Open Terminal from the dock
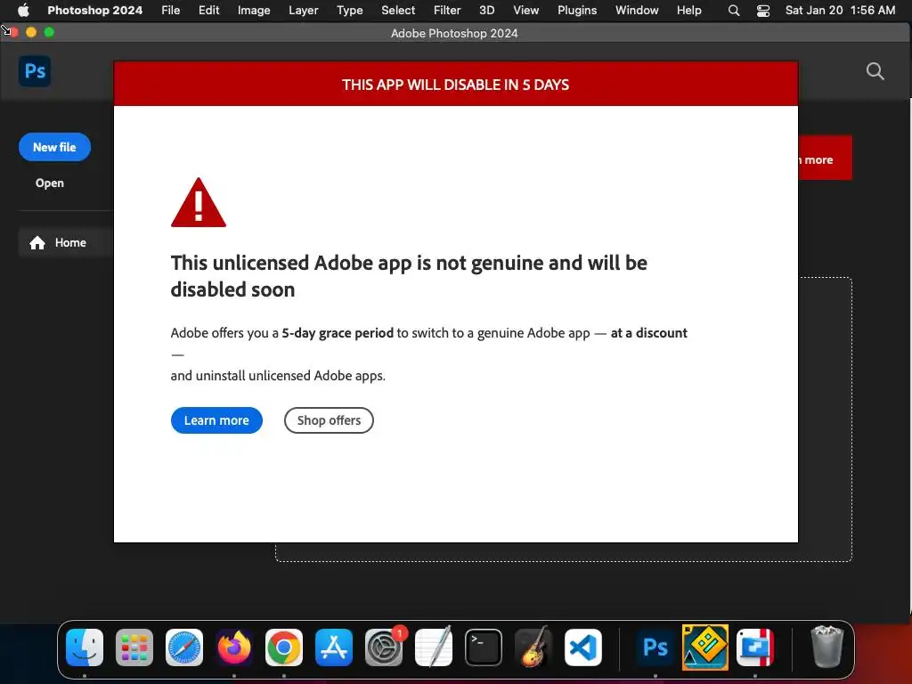The width and height of the screenshot is (912, 684). tap(484, 647)
